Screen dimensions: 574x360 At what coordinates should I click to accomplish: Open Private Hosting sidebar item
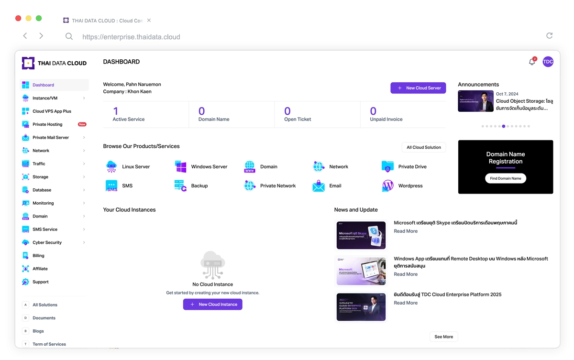[x=47, y=124]
